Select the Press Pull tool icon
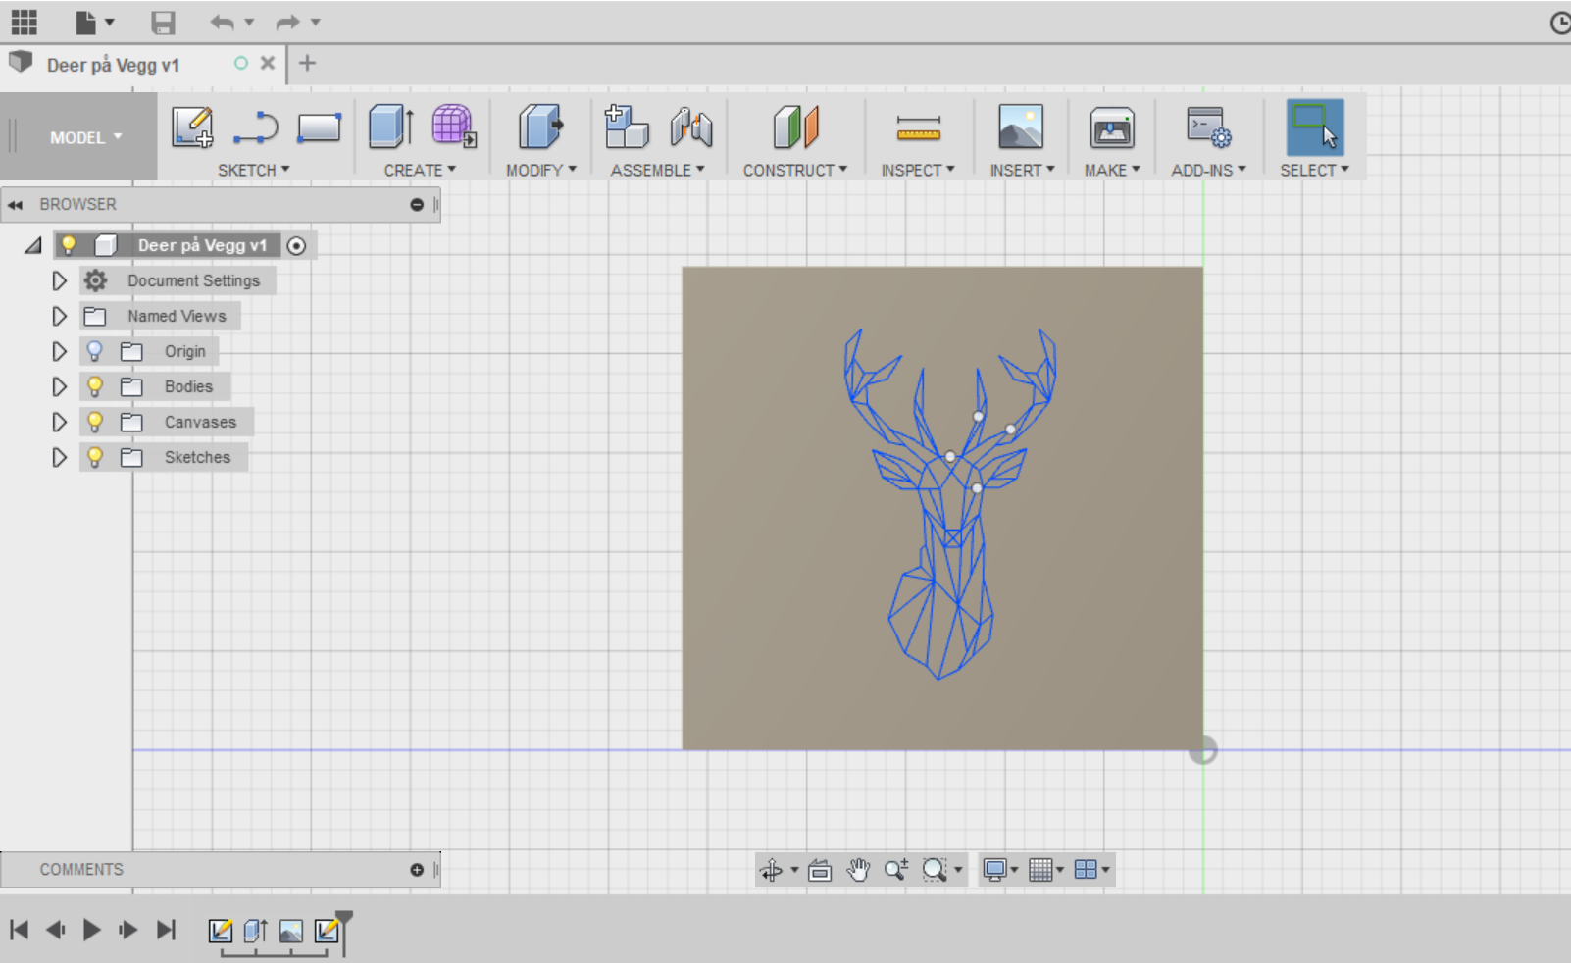 [x=540, y=127]
